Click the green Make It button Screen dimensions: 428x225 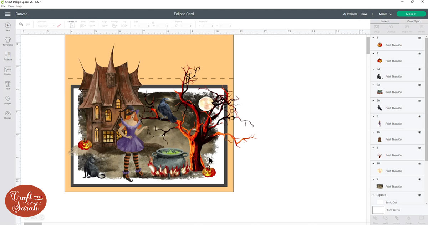pyautogui.click(x=411, y=14)
